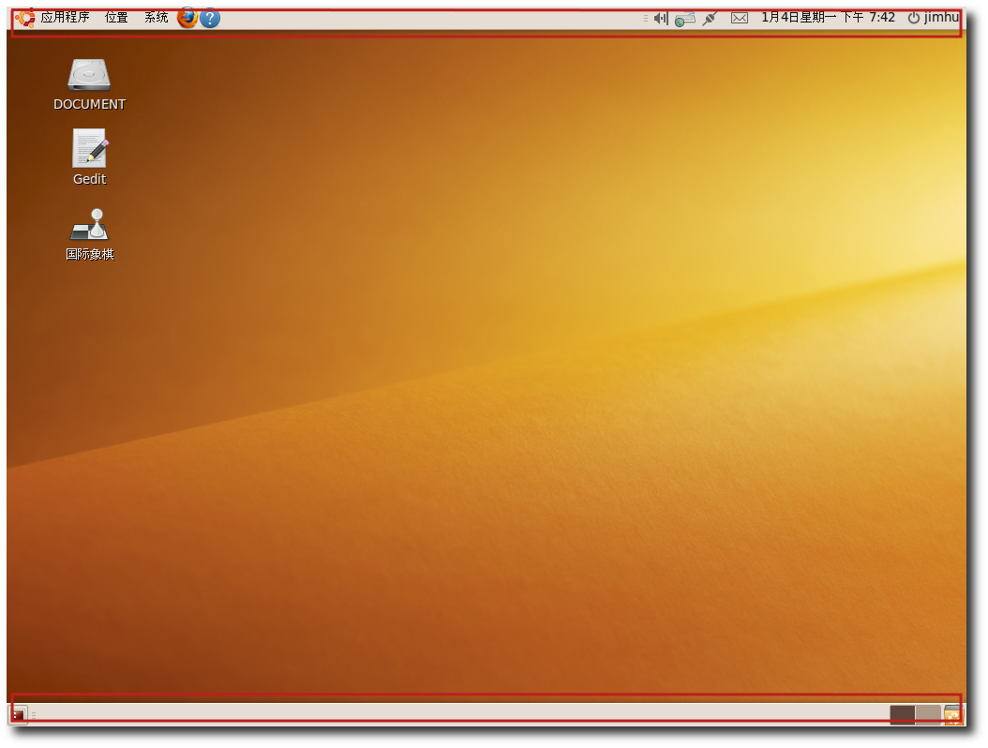Open the trash applet at bottom right
Image resolution: width=988 pixels, height=748 pixels.
coord(953,713)
